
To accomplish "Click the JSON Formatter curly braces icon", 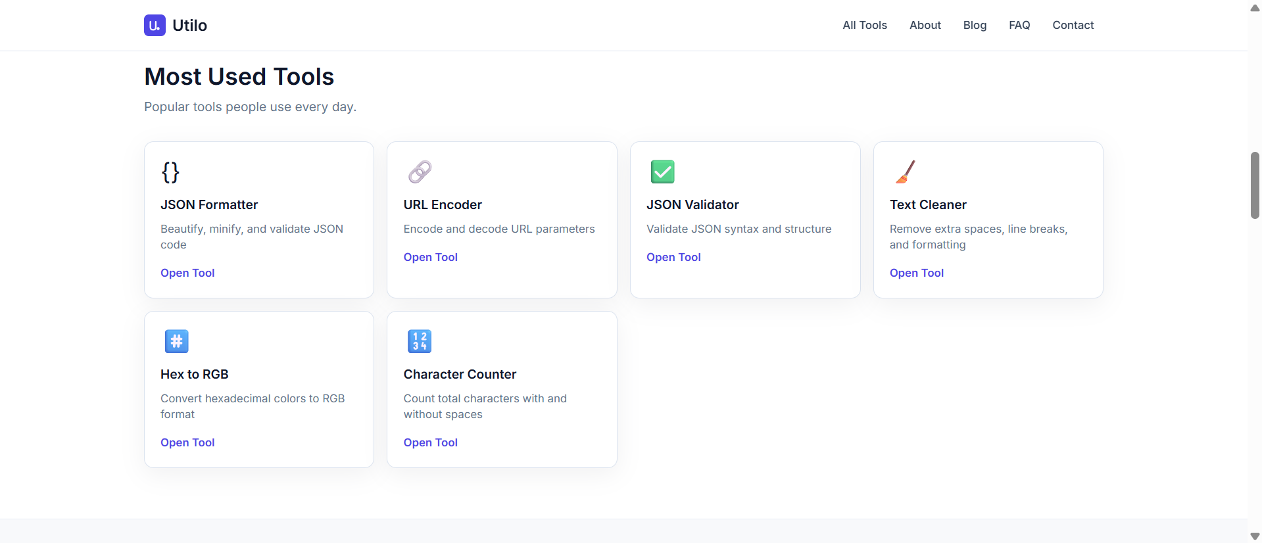I will click(170, 172).
